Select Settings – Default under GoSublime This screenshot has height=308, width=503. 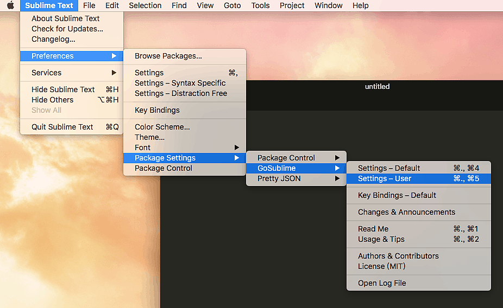389,168
